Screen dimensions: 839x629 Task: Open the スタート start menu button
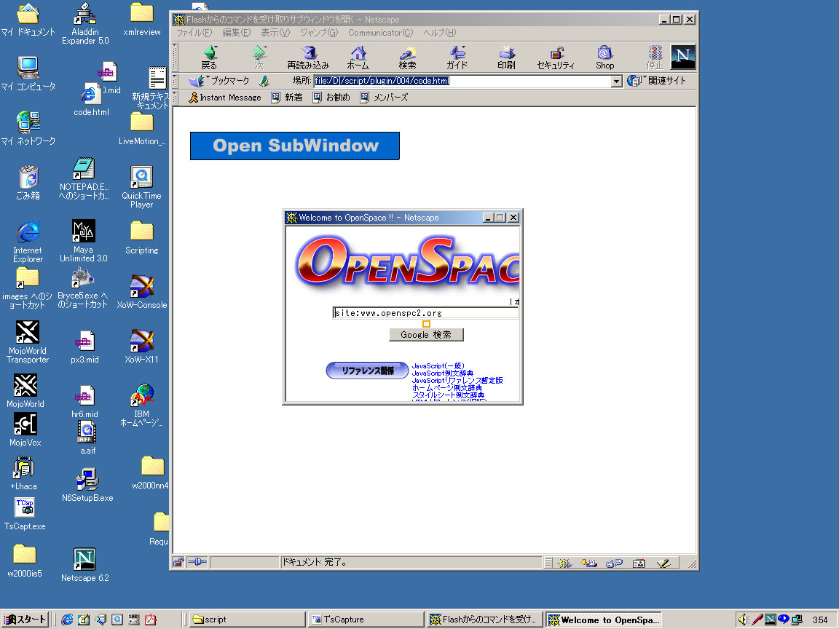click(x=25, y=620)
